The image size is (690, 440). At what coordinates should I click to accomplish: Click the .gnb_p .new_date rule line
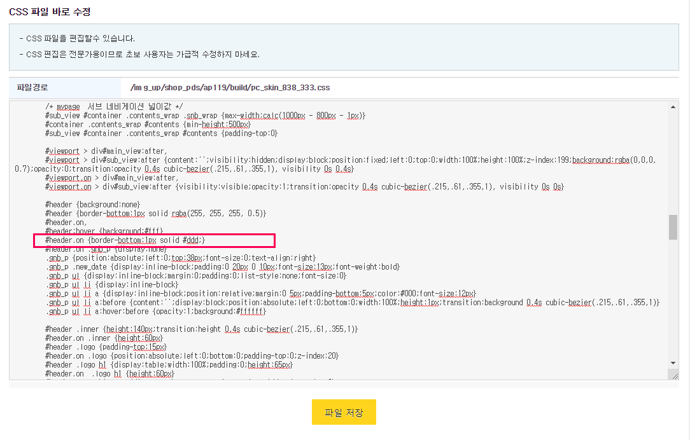click(223, 267)
